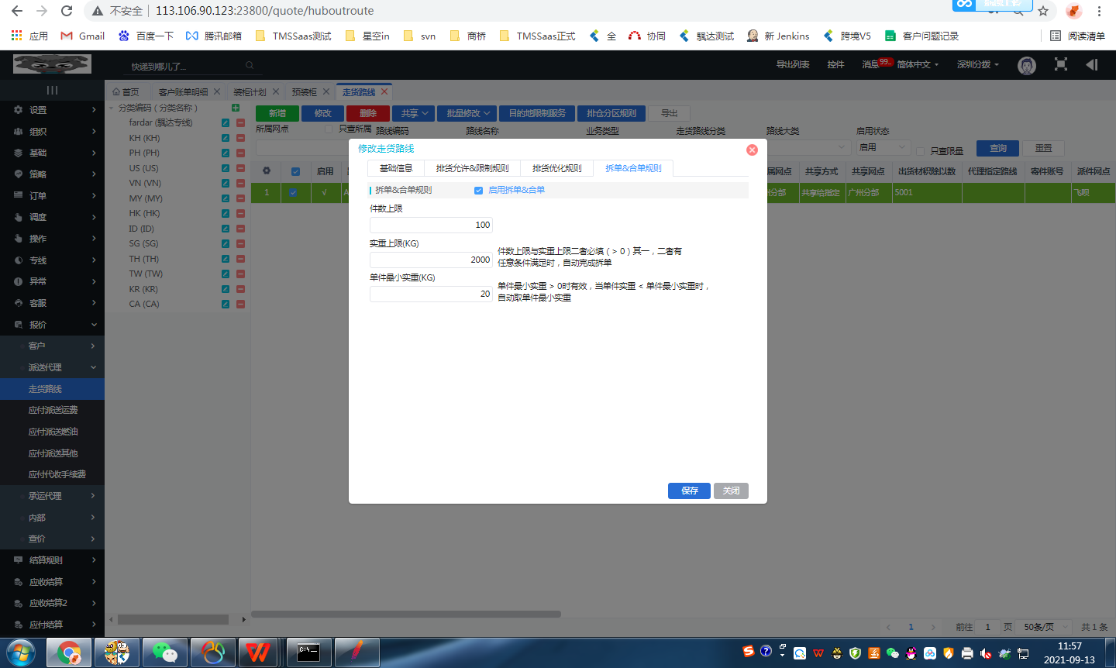Toggle the 只查限量 checkbox
Screen dimensions: 1116x668
(921, 151)
